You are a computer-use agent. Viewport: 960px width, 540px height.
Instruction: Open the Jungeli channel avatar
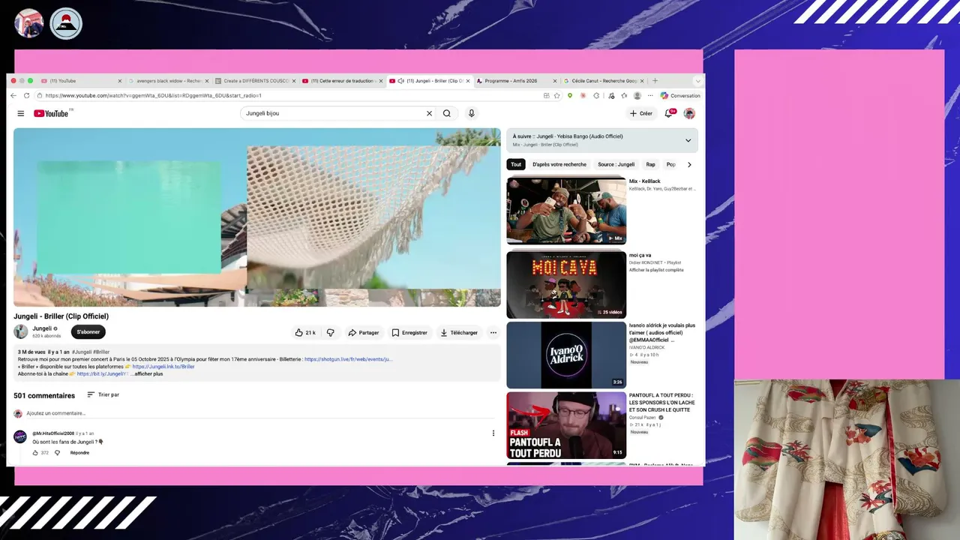(20, 331)
